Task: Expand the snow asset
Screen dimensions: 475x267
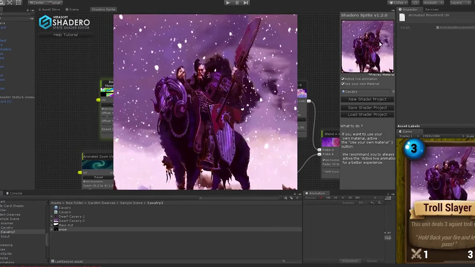Action: 52,230
